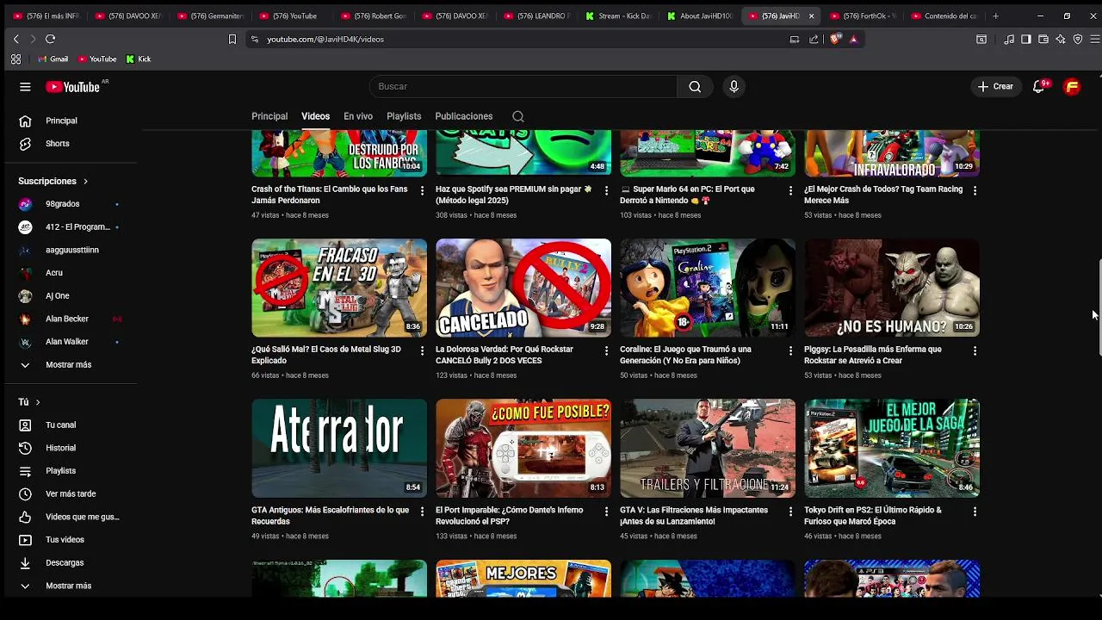Expand the Tú section chevron
The height and width of the screenshot is (620, 1102).
pos(37,402)
